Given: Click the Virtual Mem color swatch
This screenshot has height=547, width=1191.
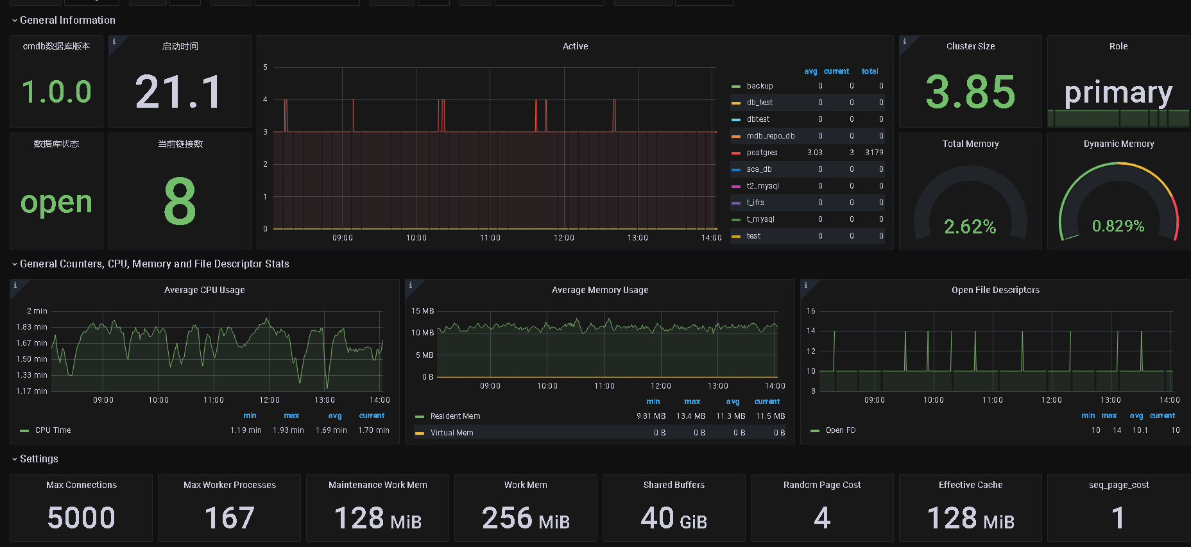Looking at the screenshot, I should [420, 433].
